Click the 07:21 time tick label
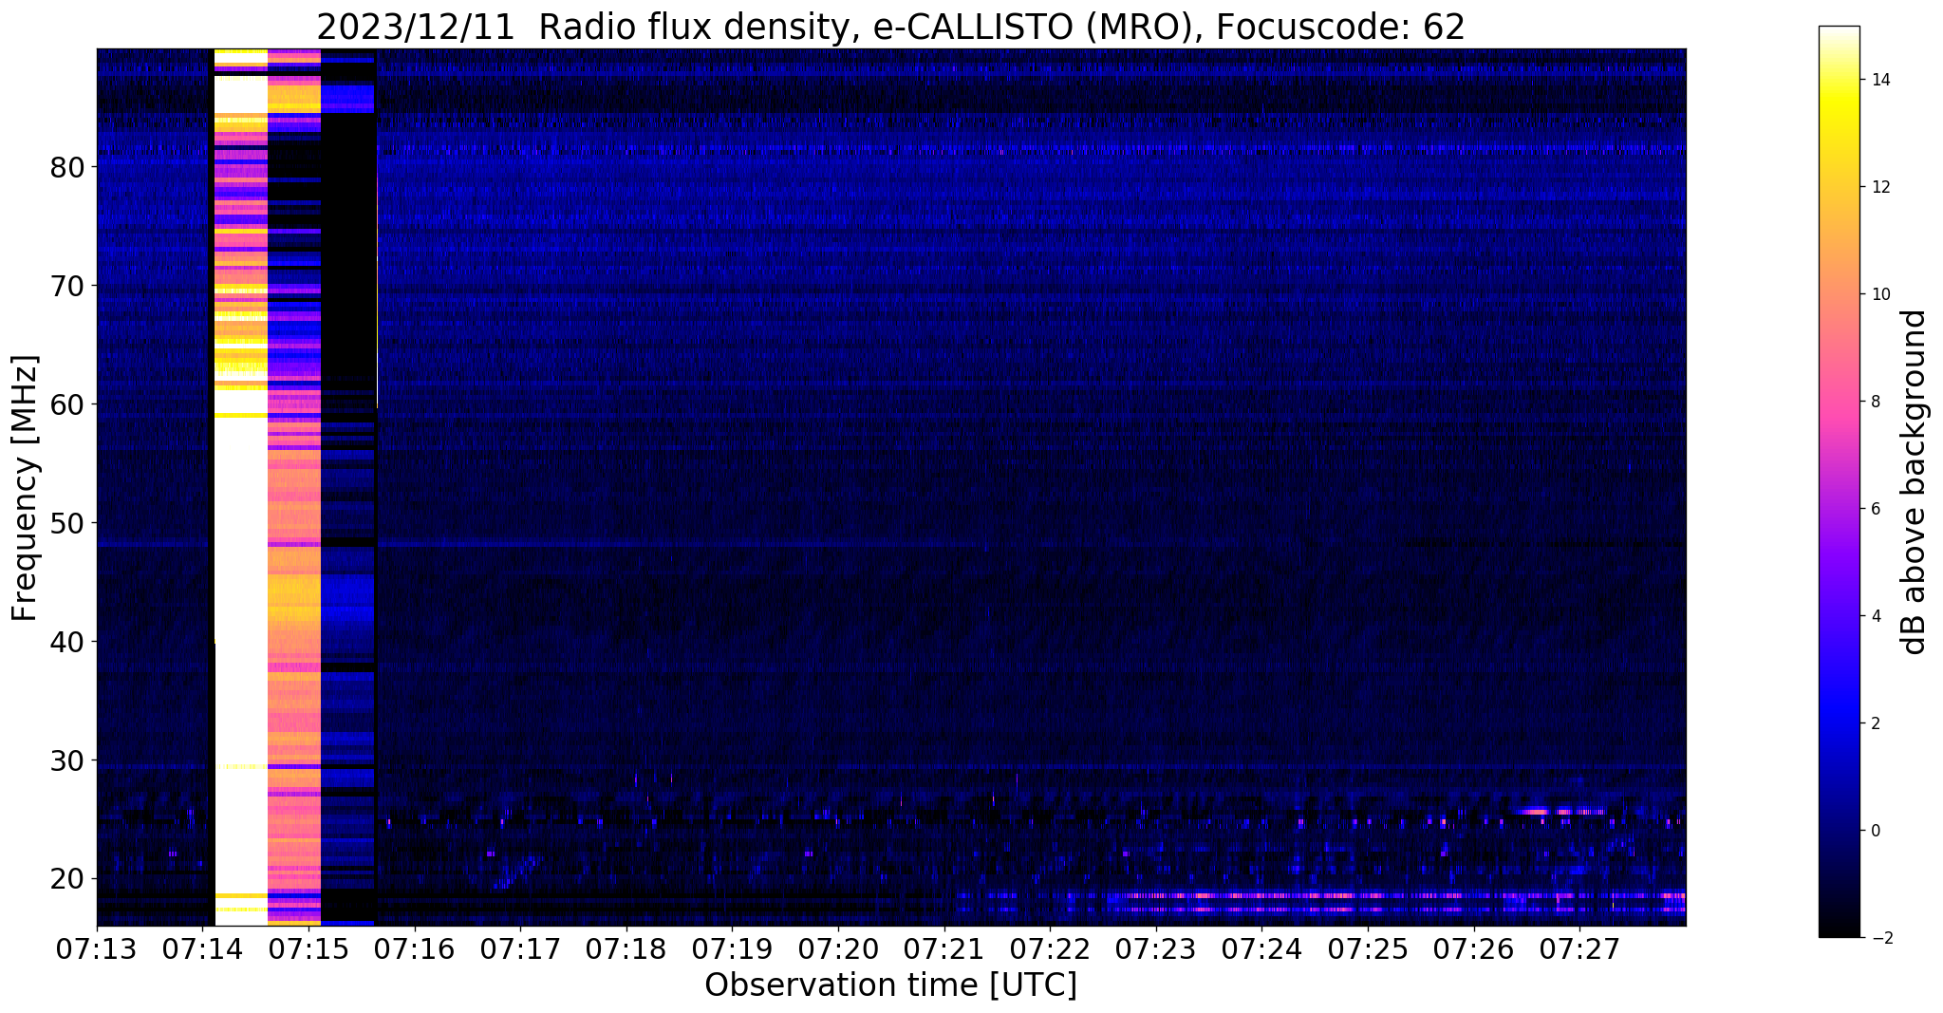1943x1013 pixels. coord(944,949)
